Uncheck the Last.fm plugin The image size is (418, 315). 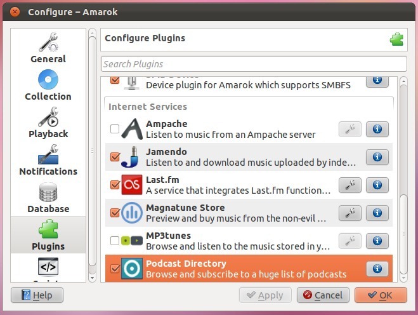(x=115, y=185)
